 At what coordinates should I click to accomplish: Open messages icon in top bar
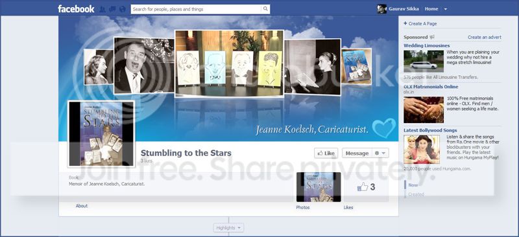pos(112,9)
